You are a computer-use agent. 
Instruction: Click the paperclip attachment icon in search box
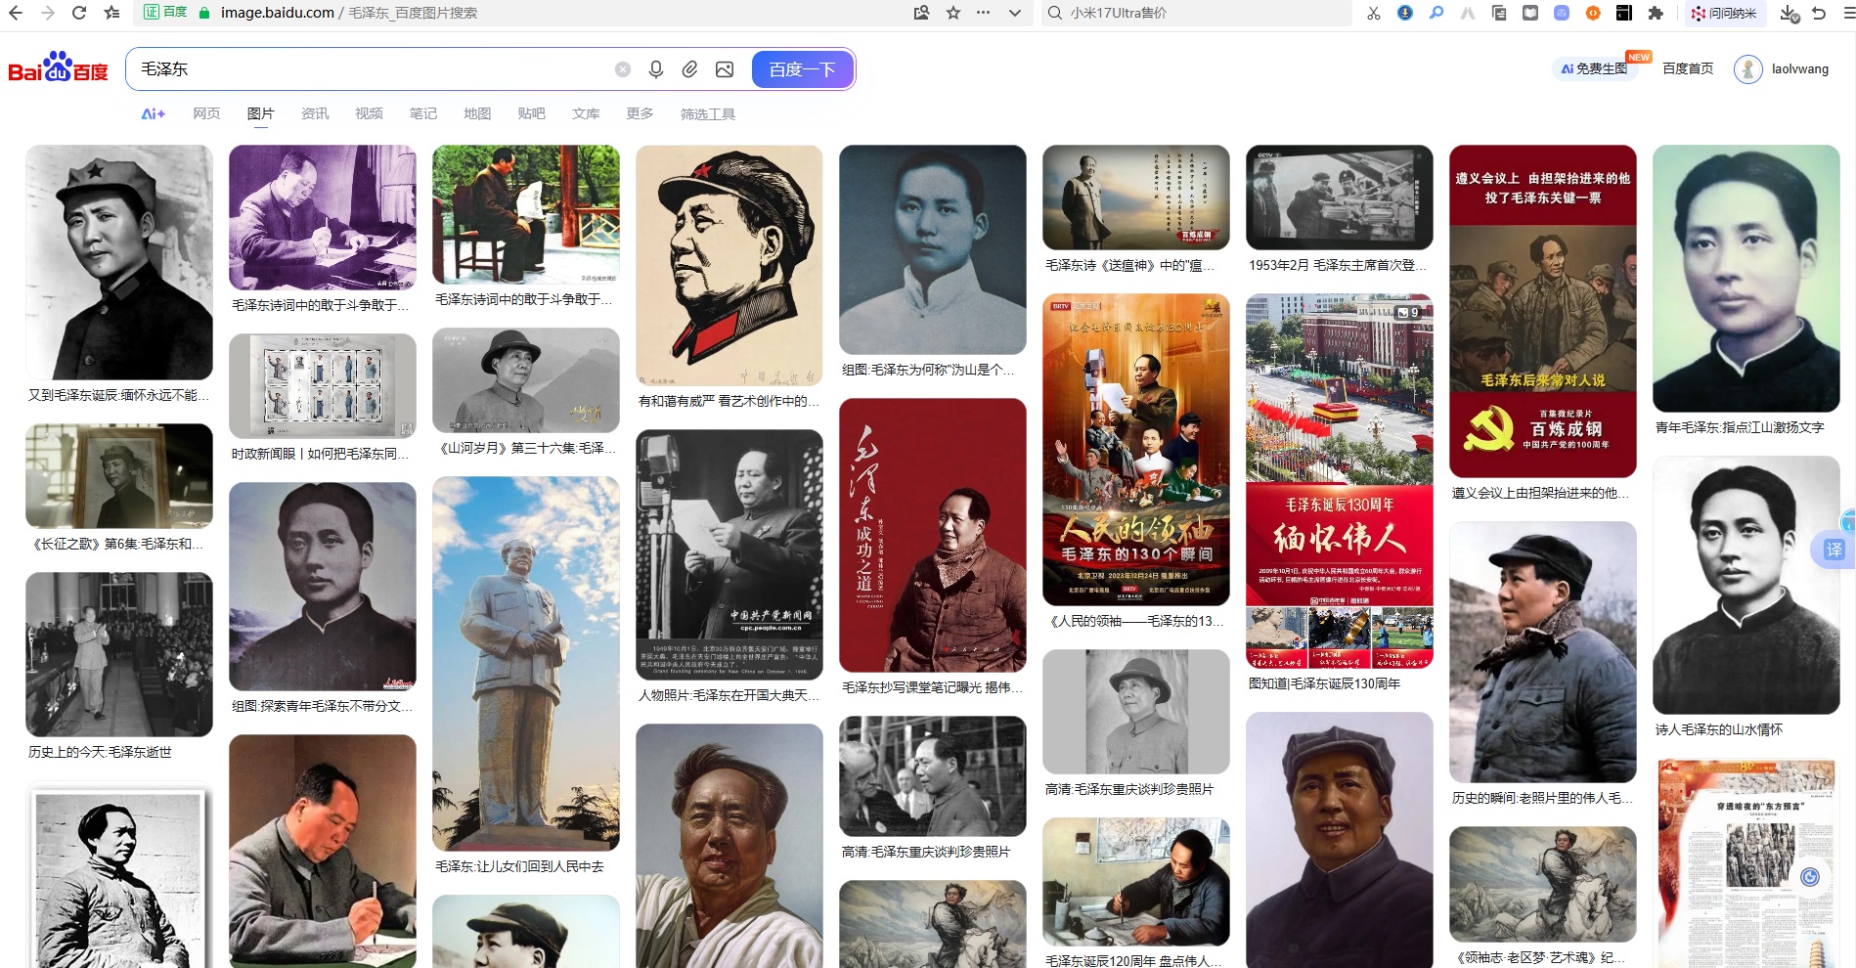click(x=690, y=69)
